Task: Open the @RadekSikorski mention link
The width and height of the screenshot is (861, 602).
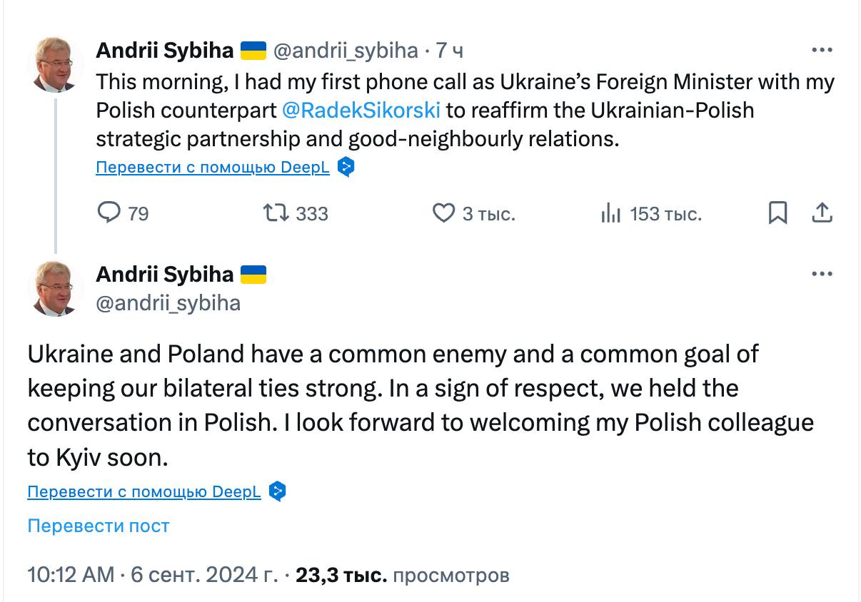Action: coord(361,111)
